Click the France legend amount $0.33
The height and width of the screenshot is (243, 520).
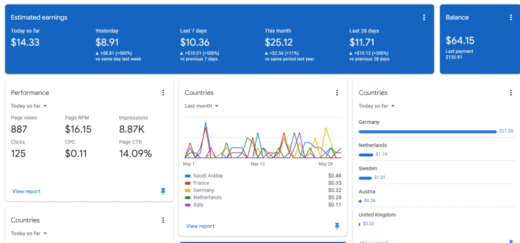click(x=335, y=183)
